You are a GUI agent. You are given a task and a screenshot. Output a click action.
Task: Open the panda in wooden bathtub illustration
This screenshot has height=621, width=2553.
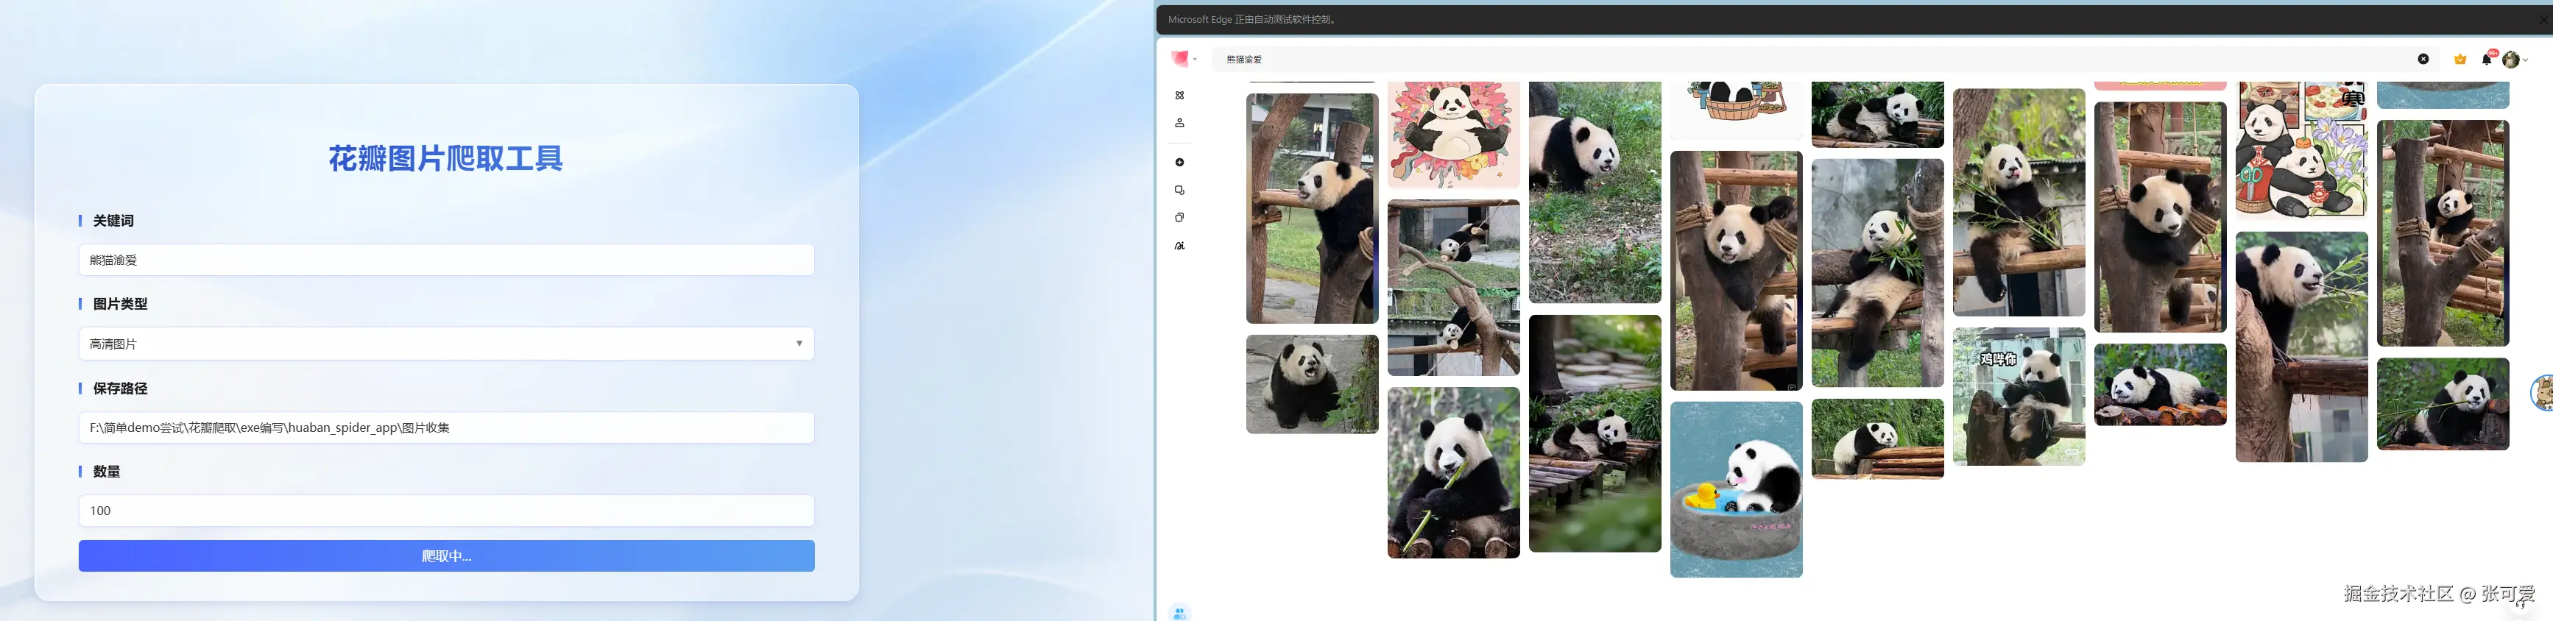1735,110
